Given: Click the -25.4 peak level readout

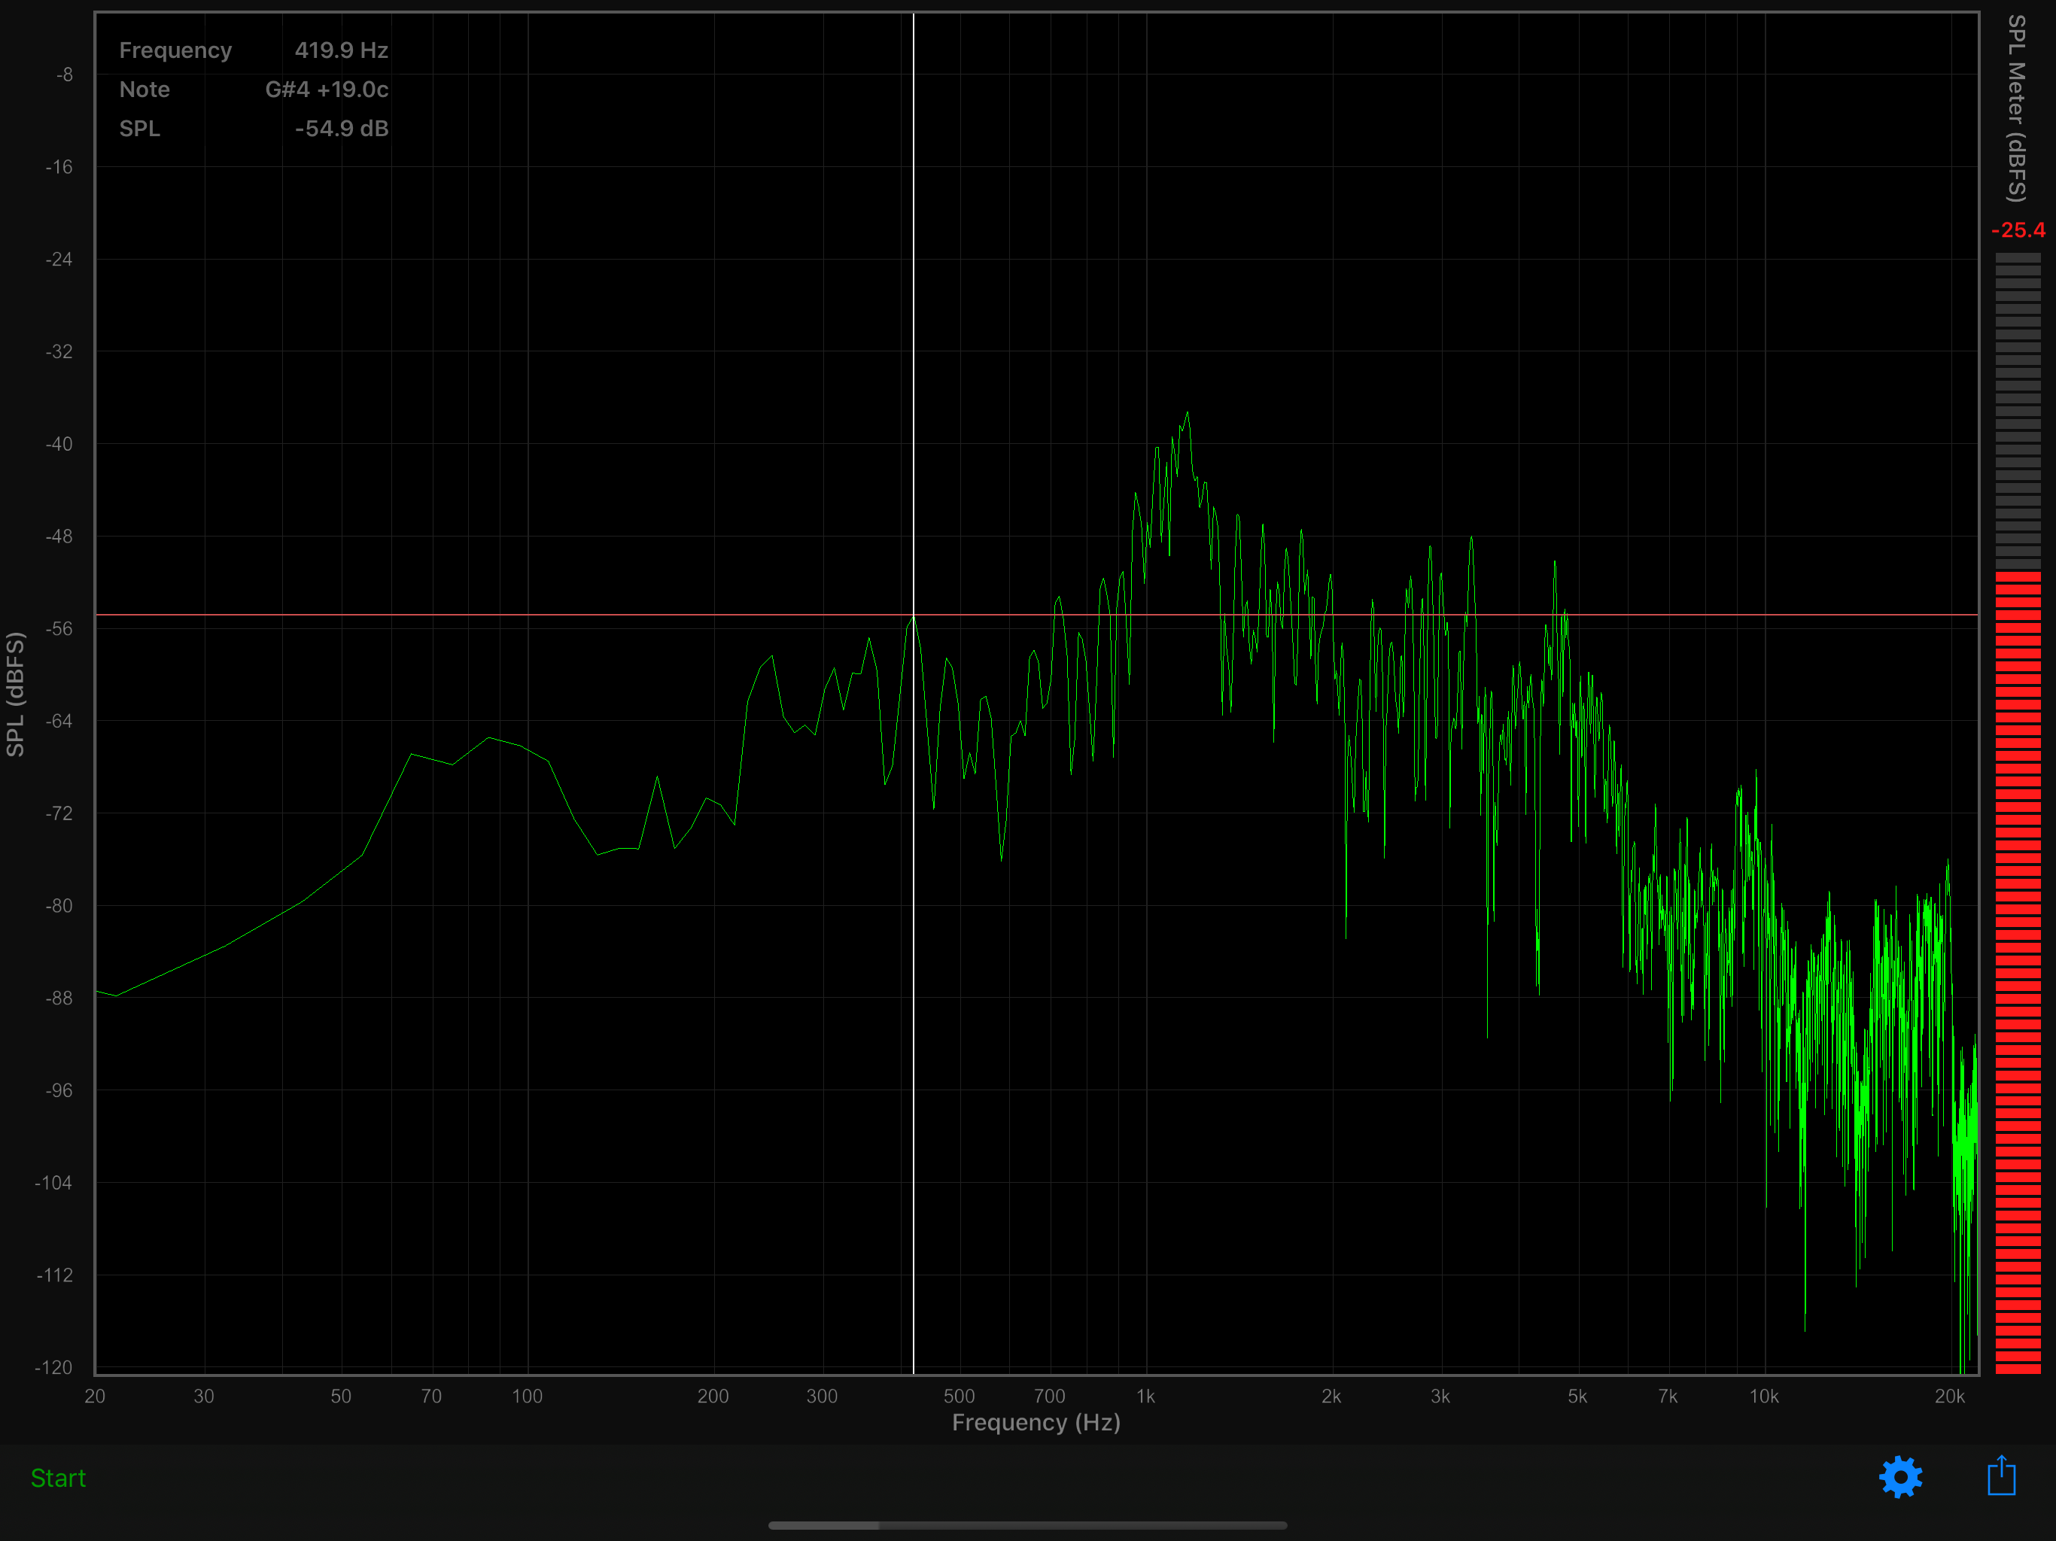Looking at the screenshot, I should pos(2018,230).
